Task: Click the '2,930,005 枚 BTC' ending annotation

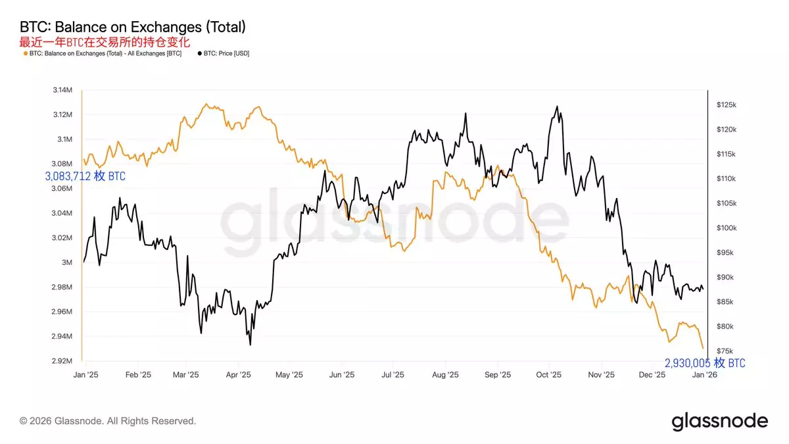Action: (x=705, y=363)
